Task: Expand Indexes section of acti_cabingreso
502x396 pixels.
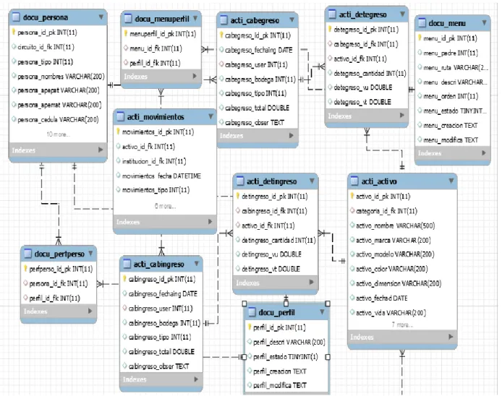Action: coord(196,379)
